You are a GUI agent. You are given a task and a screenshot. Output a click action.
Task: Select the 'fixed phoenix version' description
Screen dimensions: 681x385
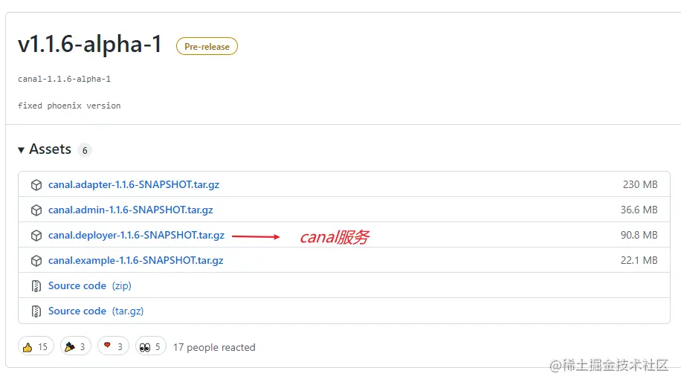[x=69, y=106]
